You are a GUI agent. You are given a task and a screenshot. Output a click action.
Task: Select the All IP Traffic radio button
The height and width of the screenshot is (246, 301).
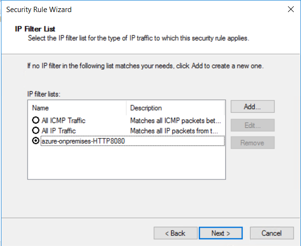[36, 131]
